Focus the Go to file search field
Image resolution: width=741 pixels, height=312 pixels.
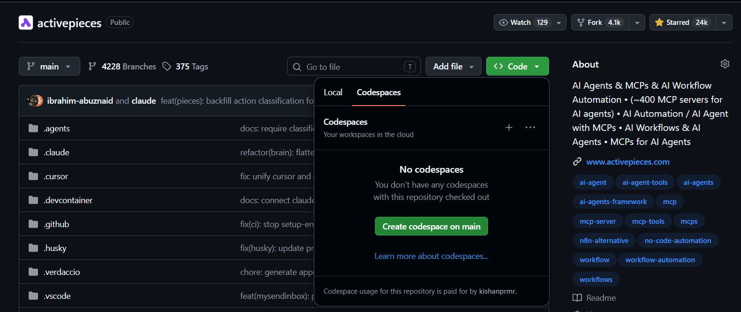pyautogui.click(x=354, y=67)
